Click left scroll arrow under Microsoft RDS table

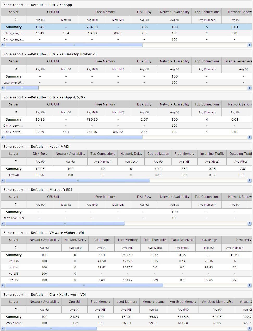(3, 223)
